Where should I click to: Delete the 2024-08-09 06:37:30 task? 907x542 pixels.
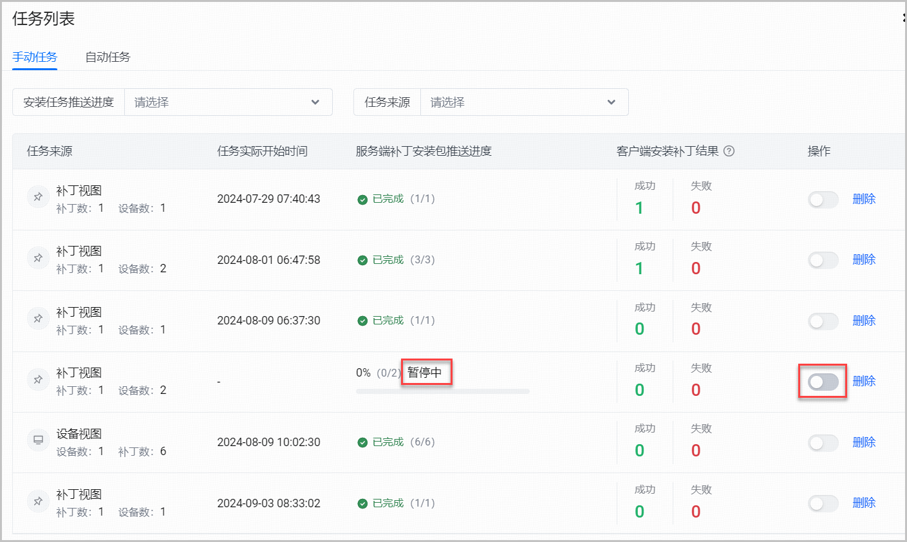[x=864, y=321]
